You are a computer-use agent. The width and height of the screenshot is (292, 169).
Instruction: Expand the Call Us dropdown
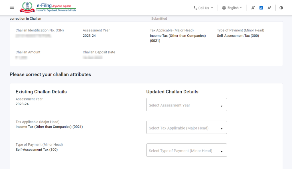point(212,8)
